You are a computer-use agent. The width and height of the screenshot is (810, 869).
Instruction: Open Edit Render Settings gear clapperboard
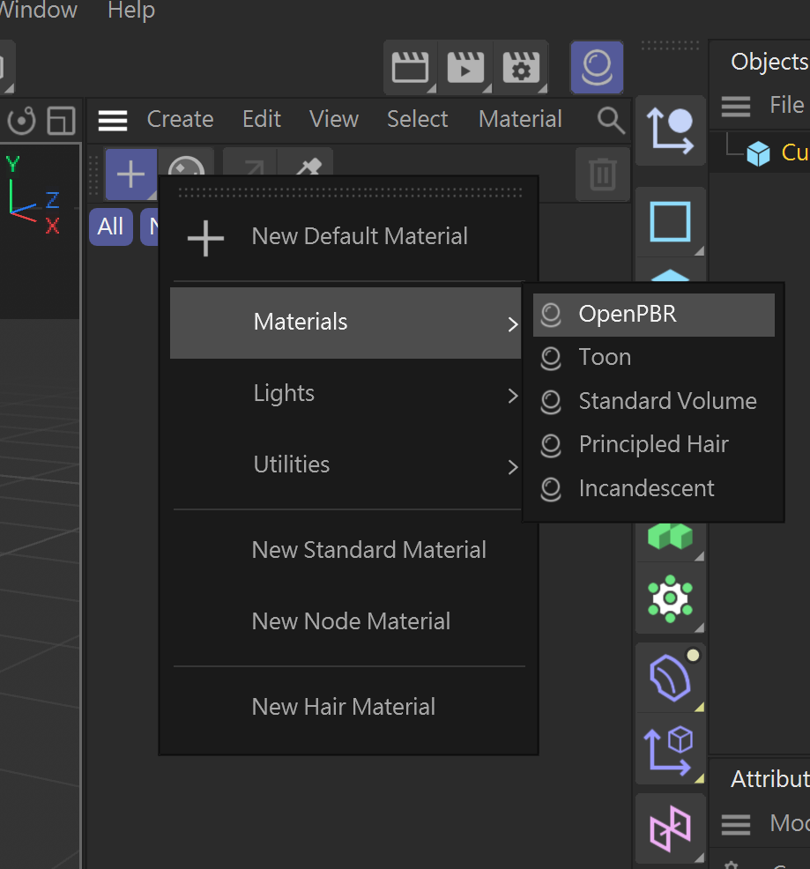tap(520, 68)
